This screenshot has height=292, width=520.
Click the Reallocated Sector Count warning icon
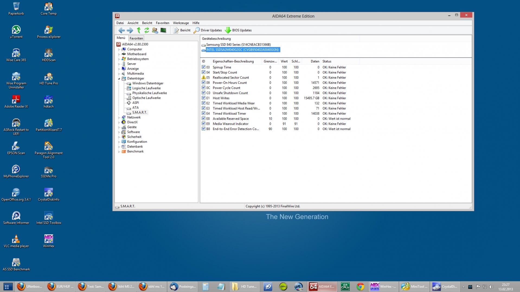204,77
